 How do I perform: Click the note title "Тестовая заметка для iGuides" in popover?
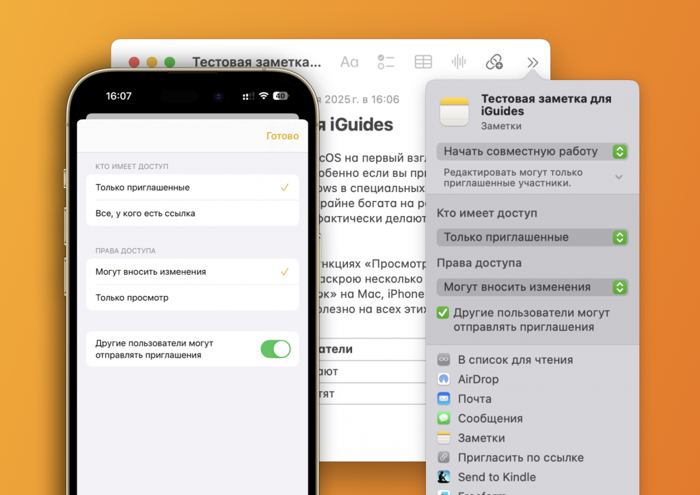coord(546,105)
